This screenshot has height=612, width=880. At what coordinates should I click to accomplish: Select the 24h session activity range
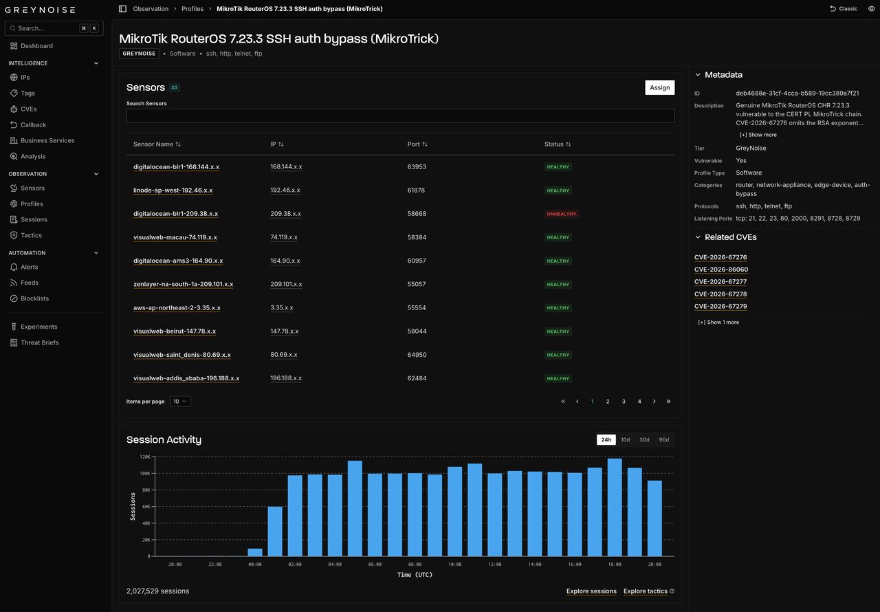pos(606,439)
